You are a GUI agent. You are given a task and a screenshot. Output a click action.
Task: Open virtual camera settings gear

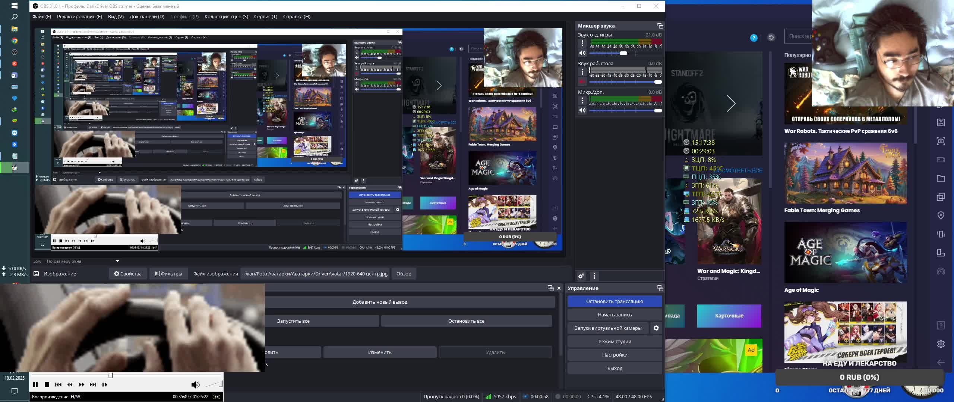point(656,328)
